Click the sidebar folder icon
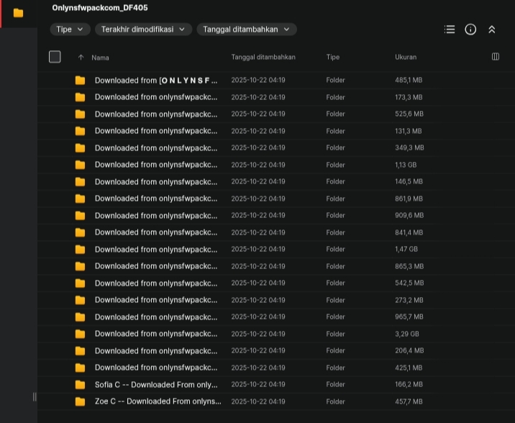Viewport: 515px width, 423px height. tap(18, 13)
